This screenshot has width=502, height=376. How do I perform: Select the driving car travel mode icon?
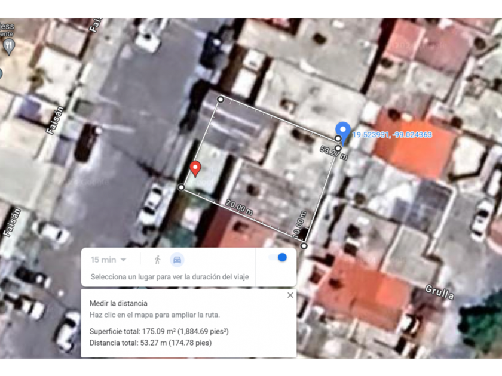click(x=177, y=260)
